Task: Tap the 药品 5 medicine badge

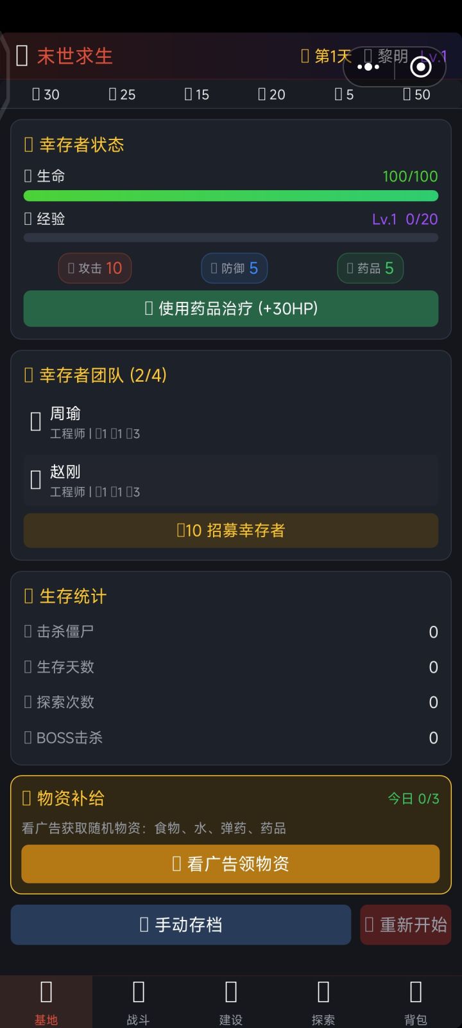Action: click(x=370, y=268)
